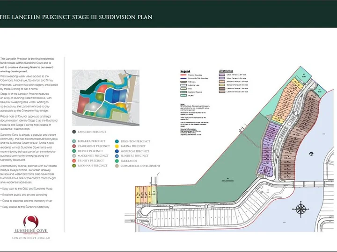Screen dimensions: 337x252
Task: Click the compass rose on the lake
Action: coord(300,209)
